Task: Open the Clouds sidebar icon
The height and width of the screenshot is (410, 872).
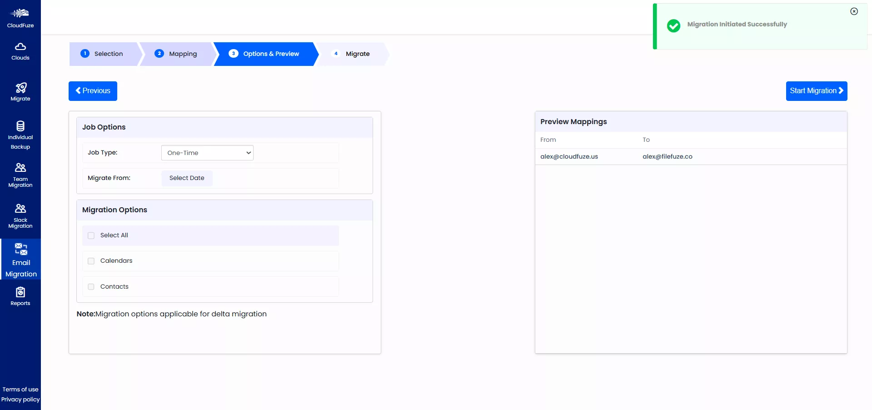Action: point(20,47)
